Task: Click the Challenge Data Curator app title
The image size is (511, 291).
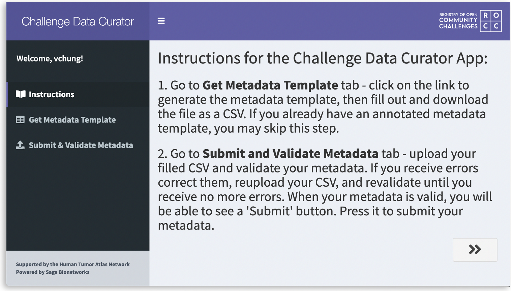Action: click(x=77, y=21)
